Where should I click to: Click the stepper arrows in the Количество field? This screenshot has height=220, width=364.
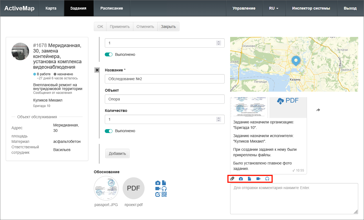(218, 119)
